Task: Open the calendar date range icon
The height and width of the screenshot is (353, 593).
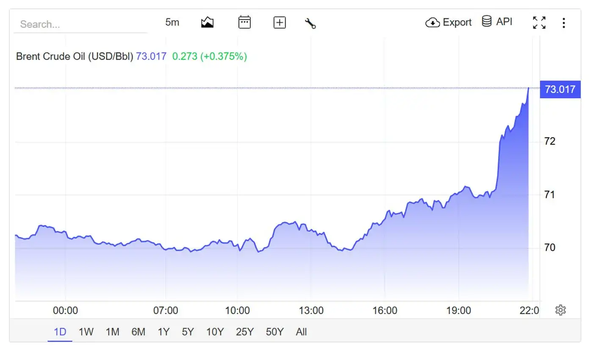Action: (245, 22)
